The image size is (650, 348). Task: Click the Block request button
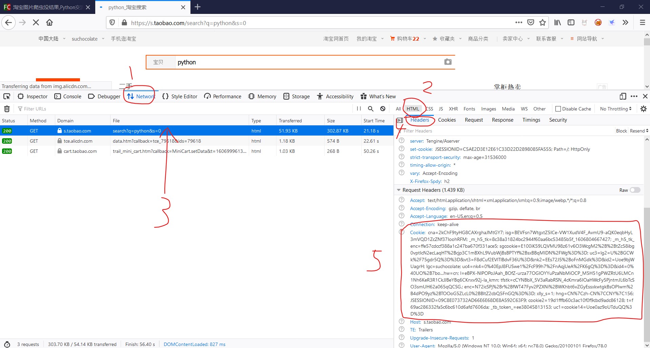click(621, 131)
